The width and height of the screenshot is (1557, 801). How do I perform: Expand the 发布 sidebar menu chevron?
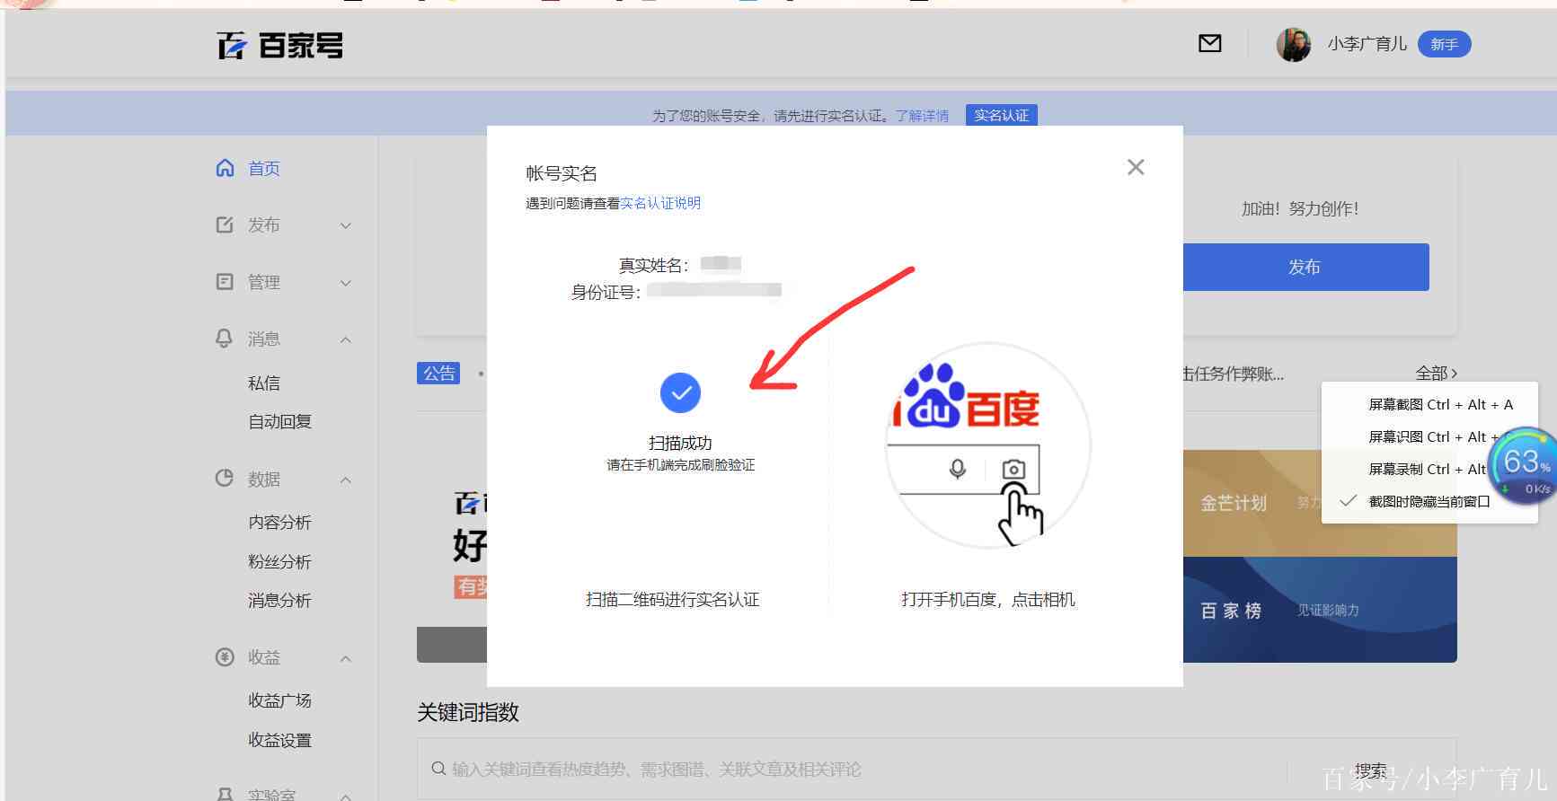(346, 225)
